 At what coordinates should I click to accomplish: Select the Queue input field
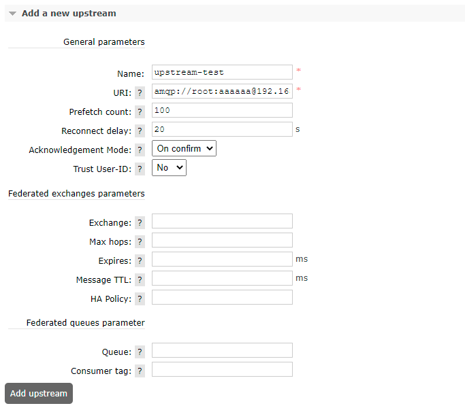(222, 350)
